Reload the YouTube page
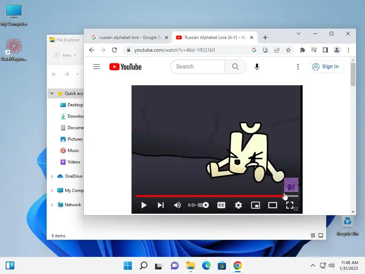The image size is (365, 274). (114, 50)
